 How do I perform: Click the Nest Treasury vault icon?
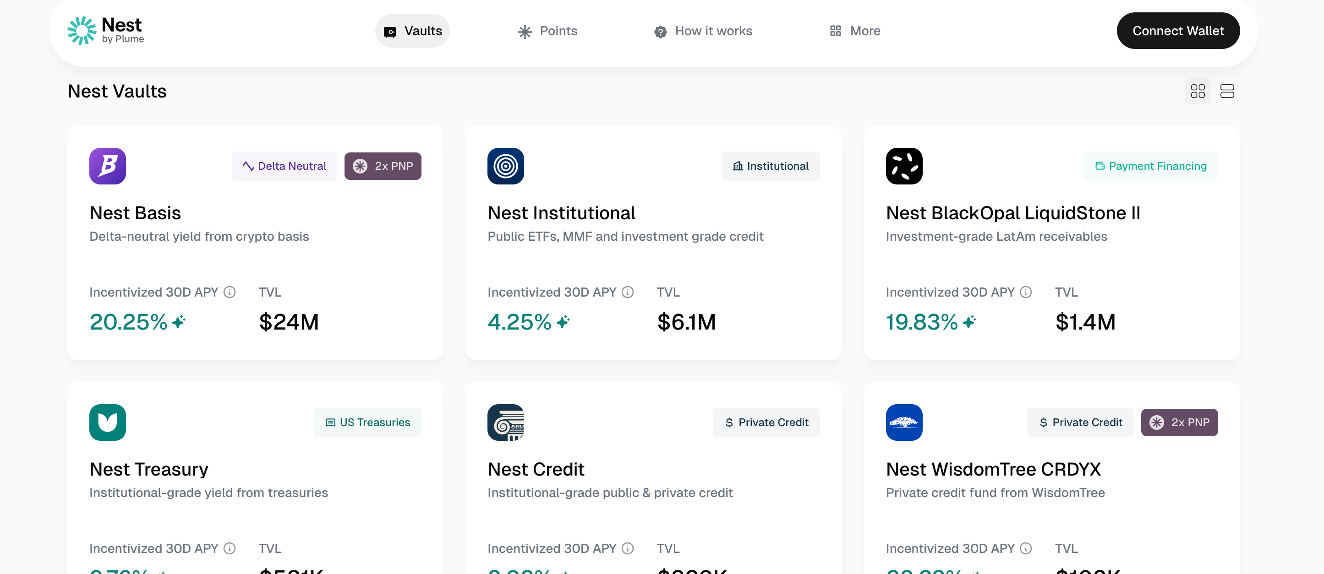(x=107, y=422)
